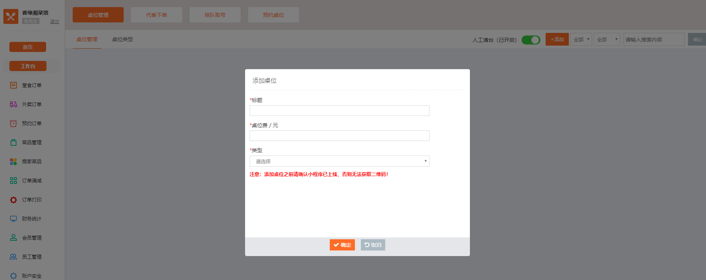This screenshot has width=706, height=280.
Task: Open 订单打印 gear icon
Action: (x=13, y=200)
